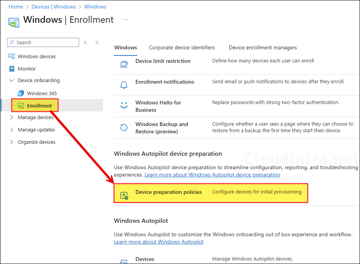Click the Windows Hello smiley face icon
Image resolution: width=360 pixels, height=264 pixels.
[124, 105]
